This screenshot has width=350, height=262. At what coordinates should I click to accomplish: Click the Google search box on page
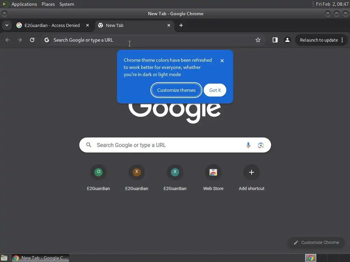point(175,145)
